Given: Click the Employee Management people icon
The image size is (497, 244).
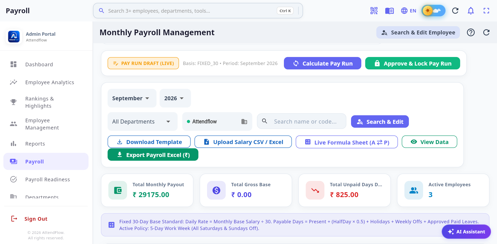Looking at the screenshot, I should (x=13, y=124).
